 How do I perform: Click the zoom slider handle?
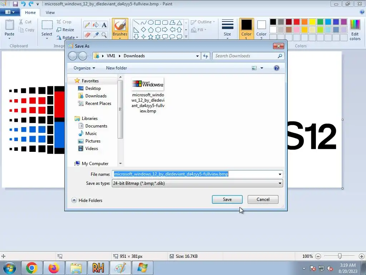pyautogui.click(x=340, y=256)
